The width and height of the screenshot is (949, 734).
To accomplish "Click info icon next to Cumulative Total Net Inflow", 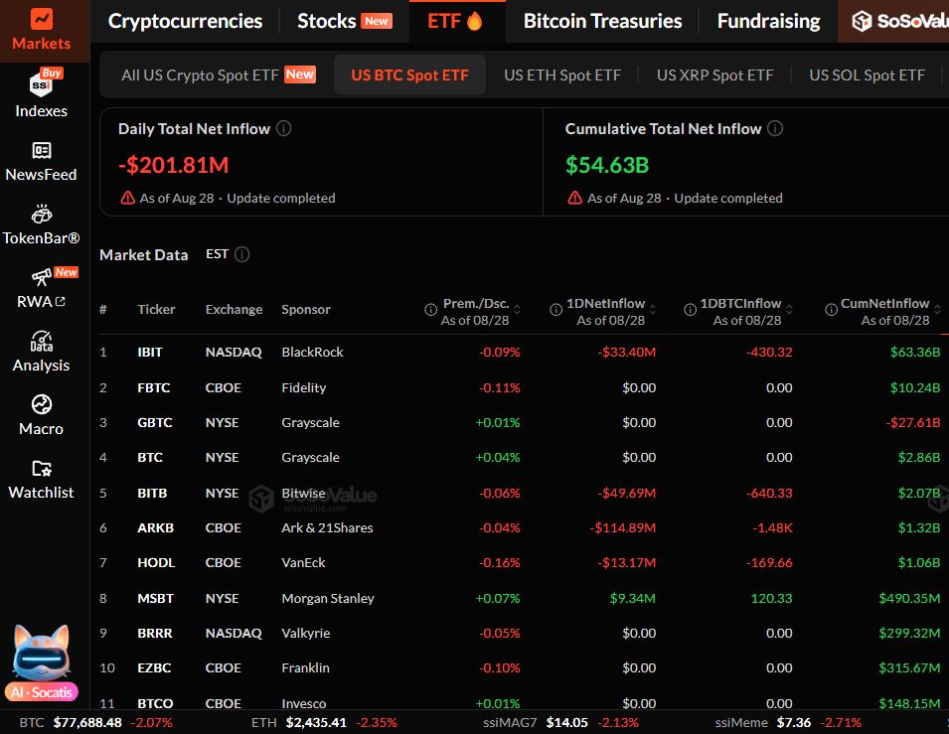I will tap(775, 128).
